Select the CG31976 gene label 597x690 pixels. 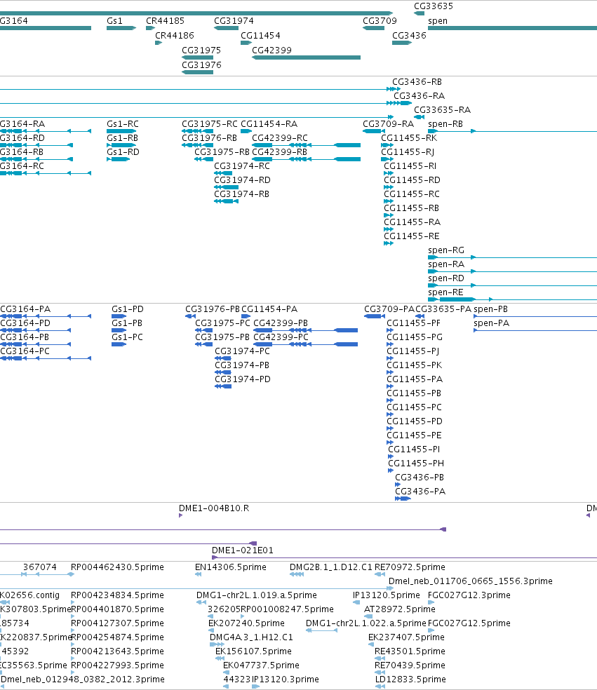pos(201,65)
